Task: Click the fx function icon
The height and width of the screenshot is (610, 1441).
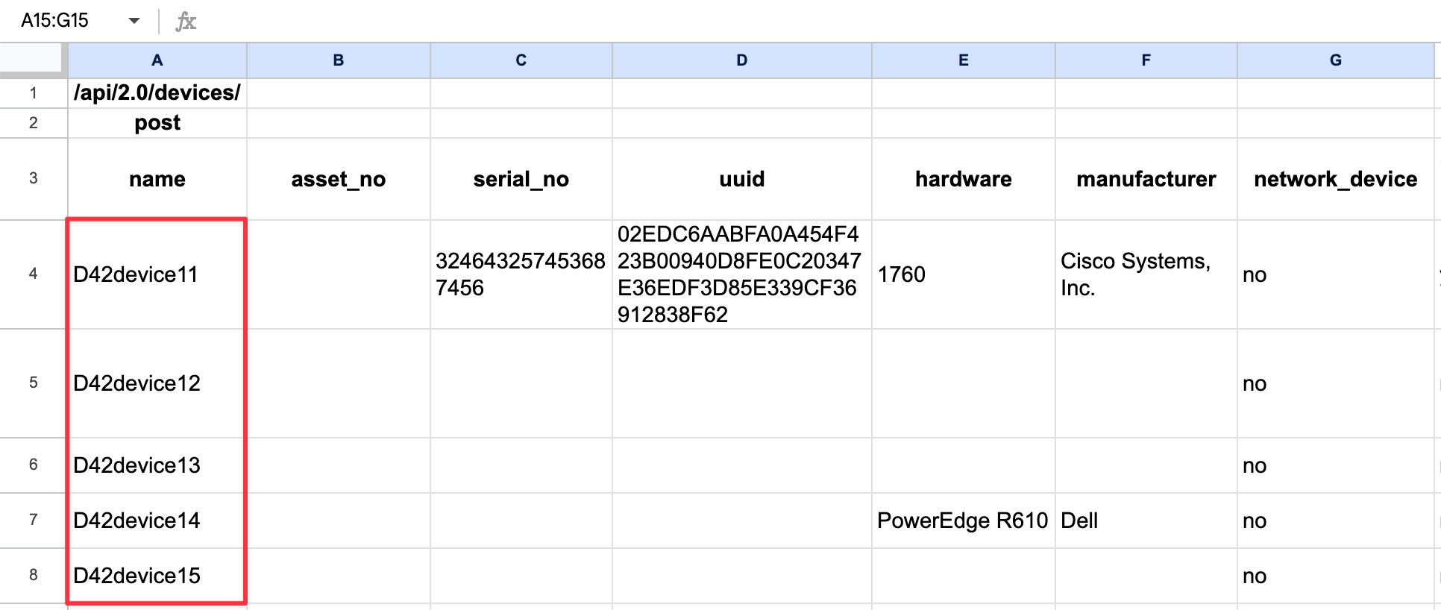Action: pyautogui.click(x=184, y=21)
